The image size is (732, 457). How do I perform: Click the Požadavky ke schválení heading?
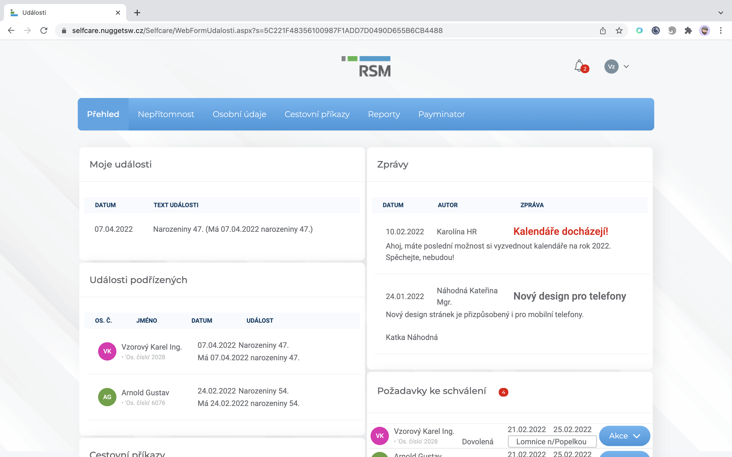(x=432, y=391)
